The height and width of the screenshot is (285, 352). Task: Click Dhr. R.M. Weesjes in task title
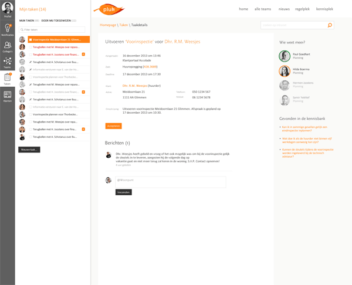point(182,42)
